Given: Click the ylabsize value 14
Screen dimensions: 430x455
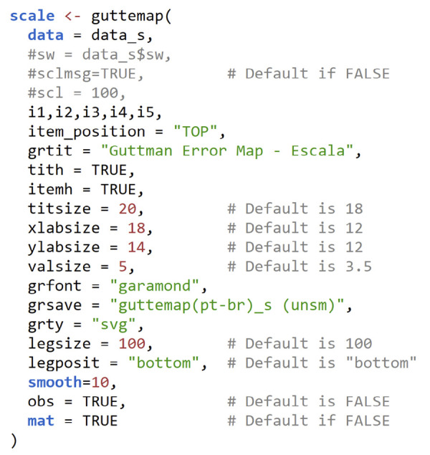Looking at the screenshot, I should 136,247.
